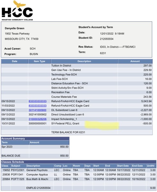The height and width of the screenshot is (192, 157).
Task: Select the Course Materials Fee row
Action: point(77,97)
